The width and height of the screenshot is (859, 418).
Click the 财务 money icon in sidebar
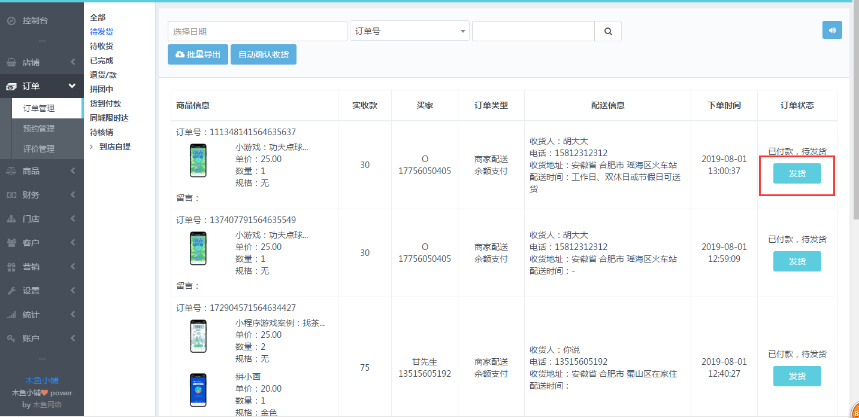[11, 195]
